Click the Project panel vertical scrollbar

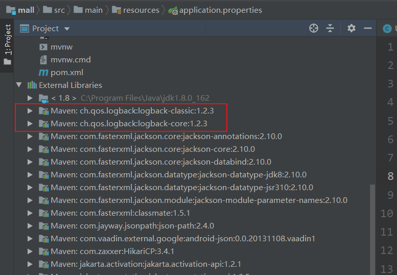click(x=372, y=229)
